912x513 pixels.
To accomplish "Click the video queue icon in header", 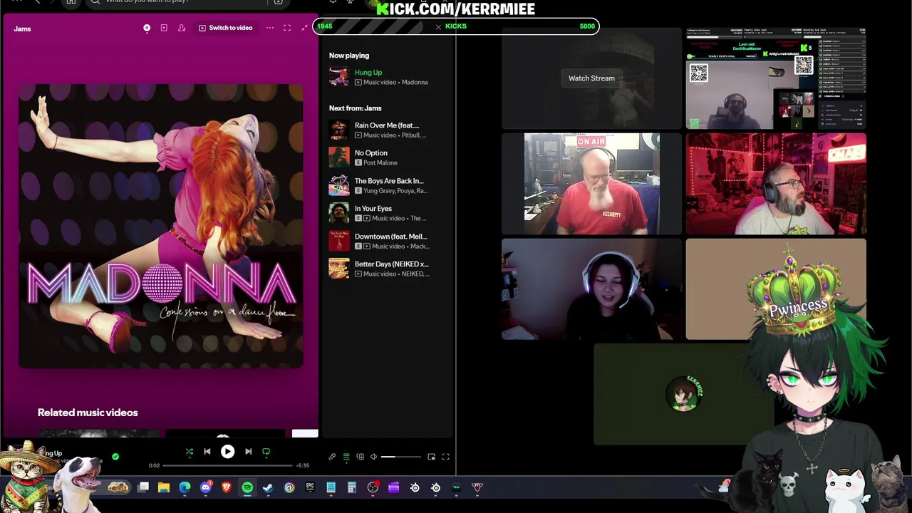I will tap(164, 28).
